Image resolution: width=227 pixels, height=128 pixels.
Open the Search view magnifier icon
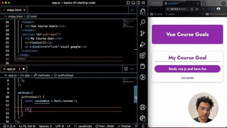point(143,22)
